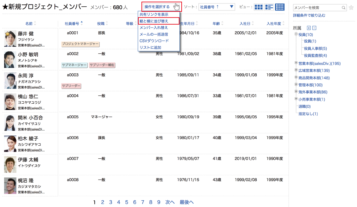Choose メールの一括送信 from menu
This screenshot has height=207, width=357.
(154, 34)
